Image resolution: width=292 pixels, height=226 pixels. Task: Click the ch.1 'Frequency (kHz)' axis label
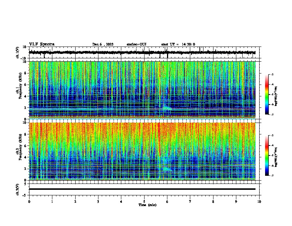click(20, 86)
